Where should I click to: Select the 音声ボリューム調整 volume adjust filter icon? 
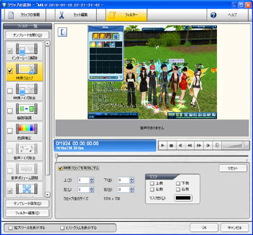[x=27, y=169]
